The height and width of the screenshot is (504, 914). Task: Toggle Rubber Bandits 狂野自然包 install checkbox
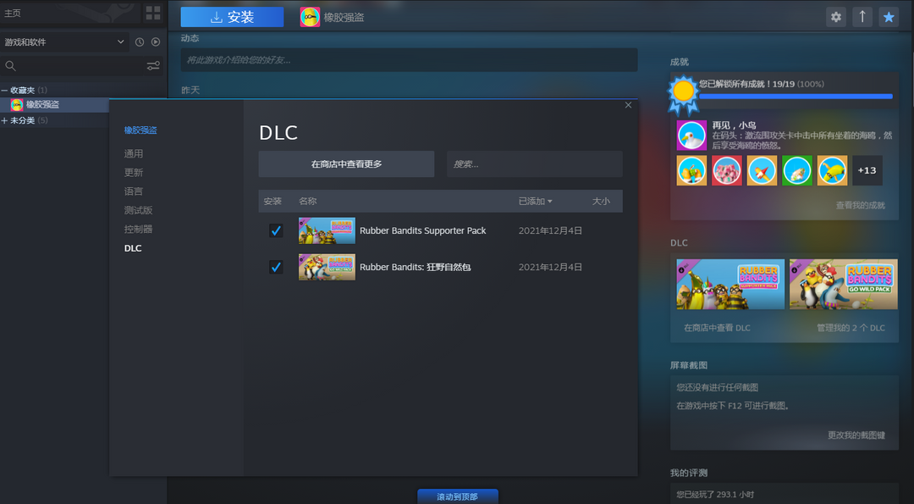point(276,267)
